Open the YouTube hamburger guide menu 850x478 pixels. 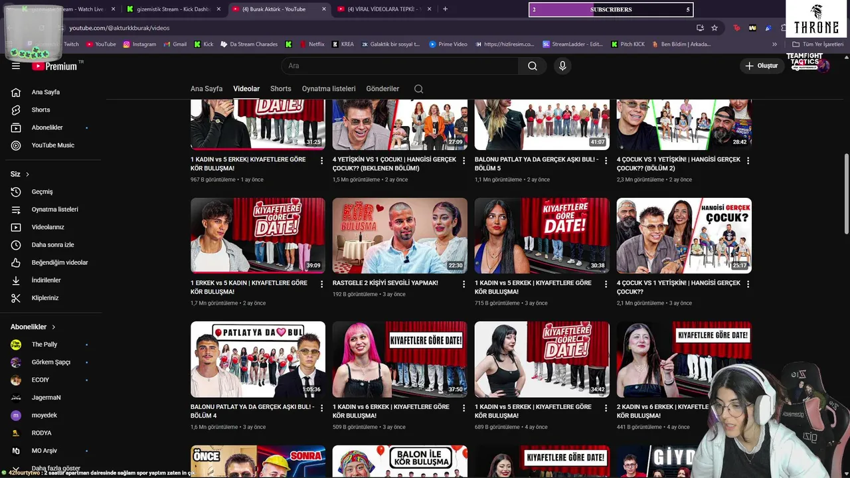tap(16, 66)
